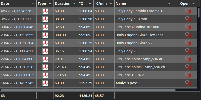Click type icon for Body Engobe Glaze Flex Tens
The image size is (201, 100).
click(x=45, y=35)
